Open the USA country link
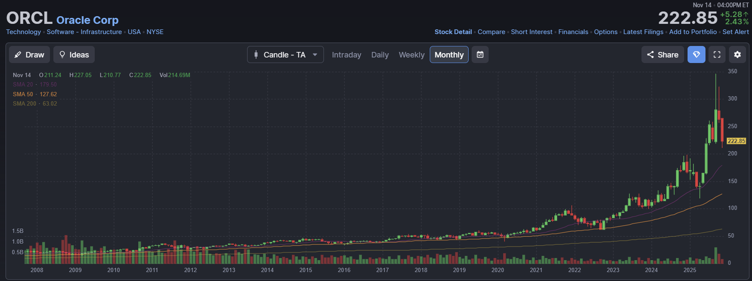 (134, 32)
